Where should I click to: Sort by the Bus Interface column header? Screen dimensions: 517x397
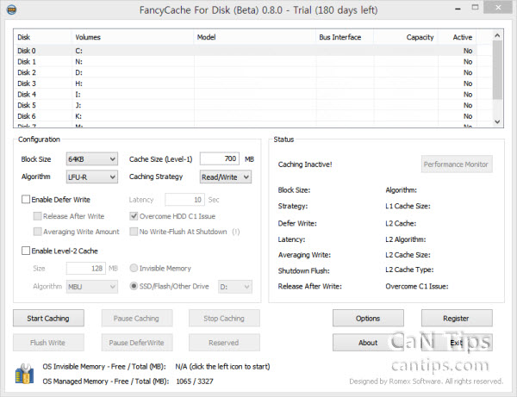pyautogui.click(x=345, y=37)
